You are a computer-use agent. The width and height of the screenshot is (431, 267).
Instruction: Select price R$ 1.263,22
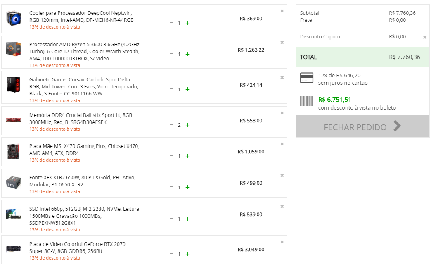[x=251, y=50]
